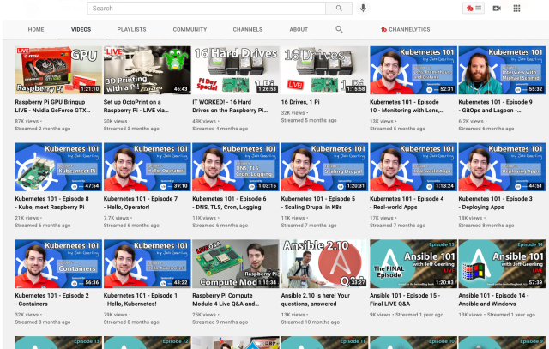This screenshot has height=349, width=549.
Task: Click title Kubernetes 101 - Episode 10
Action: click(x=407, y=106)
